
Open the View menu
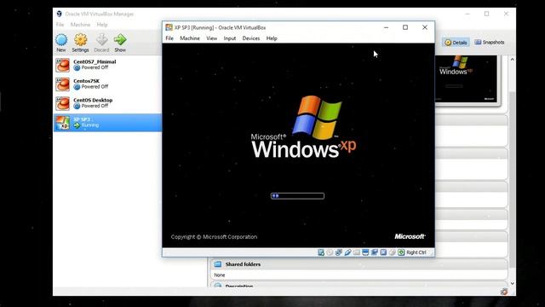tap(212, 38)
